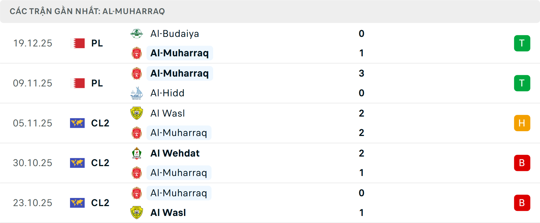Screen dimensions: 540x223
Task: Open Al Wehdat team link
Action: click(x=175, y=153)
